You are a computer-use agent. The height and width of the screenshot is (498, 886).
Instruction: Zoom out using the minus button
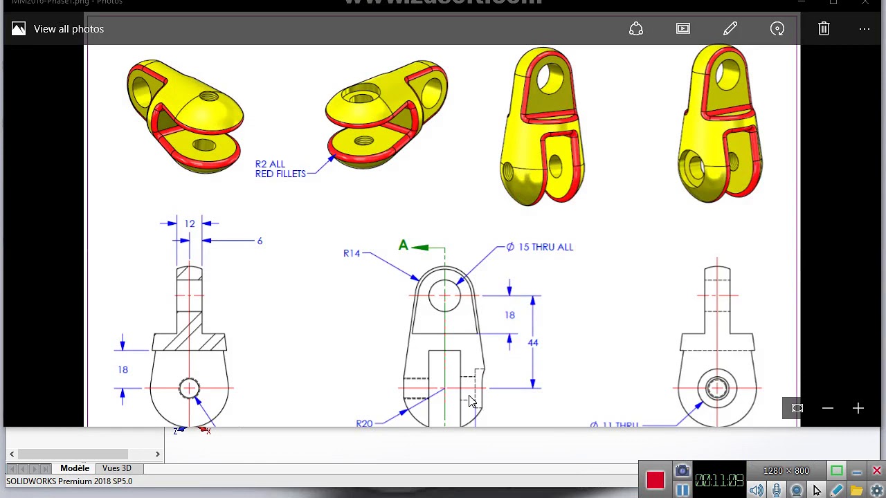coord(828,409)
